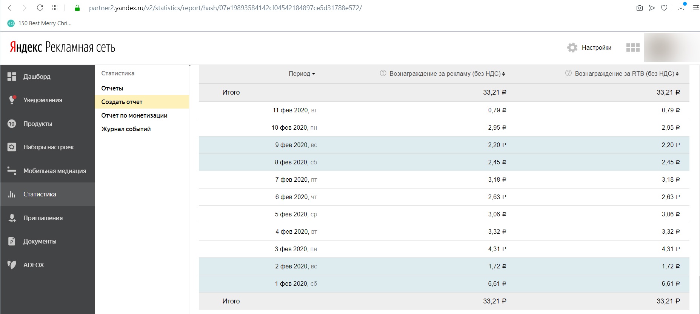
Task: Click the browser send/flow arrow icon
Action: point(652,8)
